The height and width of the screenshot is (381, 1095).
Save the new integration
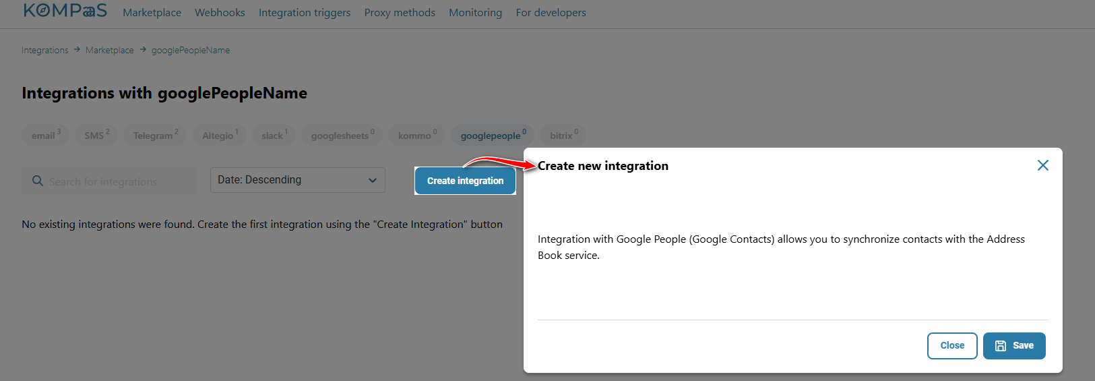(x=1014, y=345)
